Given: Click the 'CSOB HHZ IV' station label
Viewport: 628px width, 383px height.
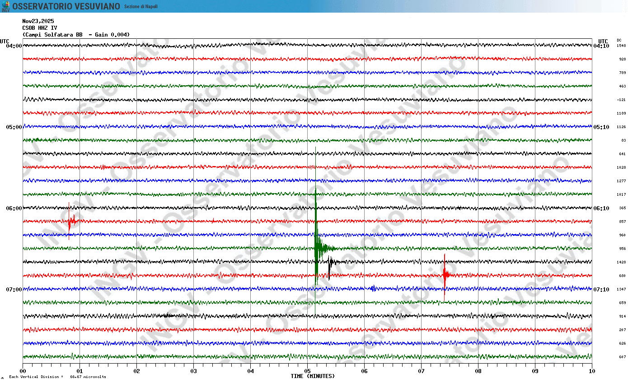Looking at the screenshot, I should [40, 28].
